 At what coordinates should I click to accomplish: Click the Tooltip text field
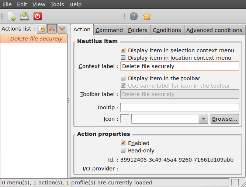180,107
